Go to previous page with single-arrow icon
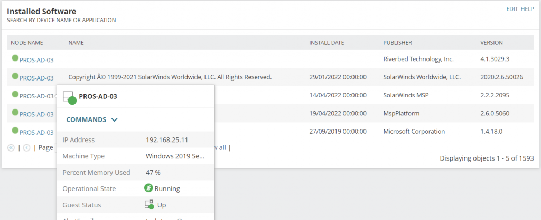The width and height of the screenshot is (541, 220). (26, 148)
